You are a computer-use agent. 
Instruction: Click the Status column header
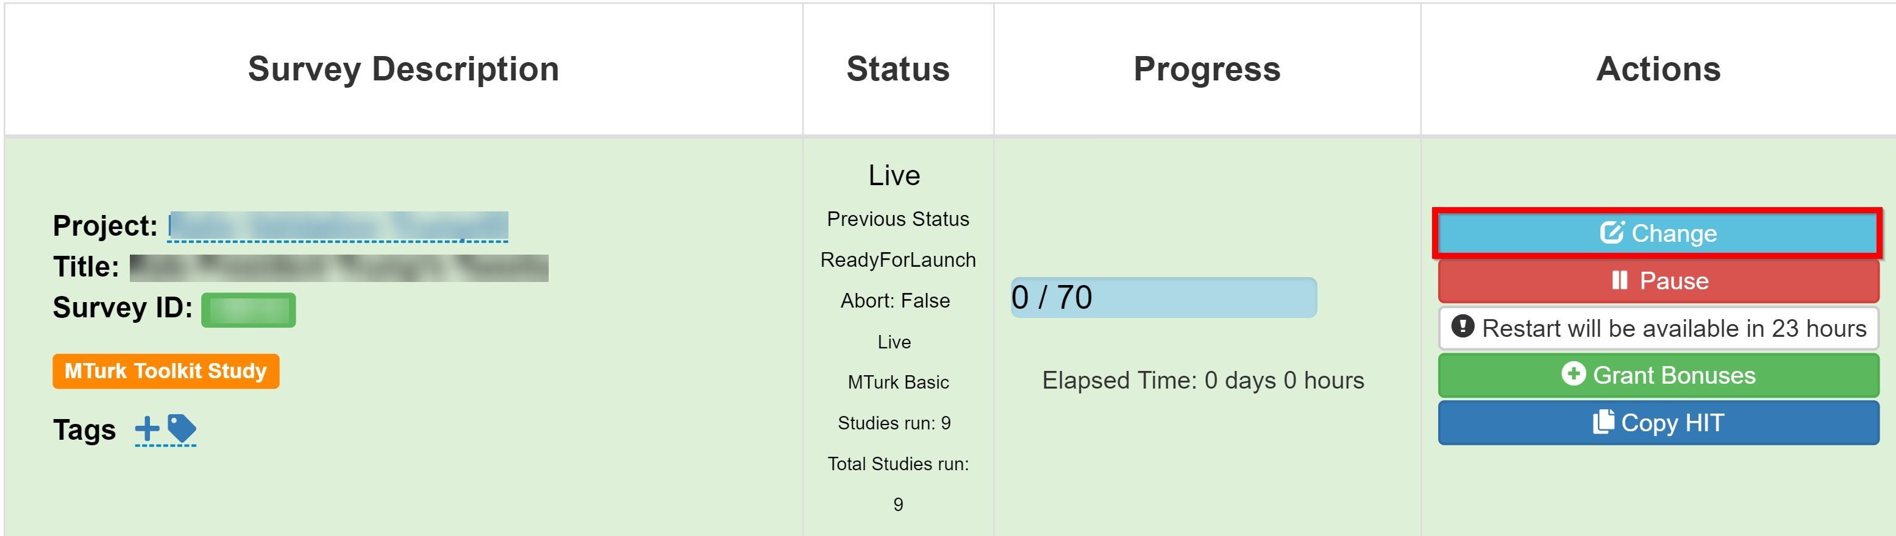(898, 69)
